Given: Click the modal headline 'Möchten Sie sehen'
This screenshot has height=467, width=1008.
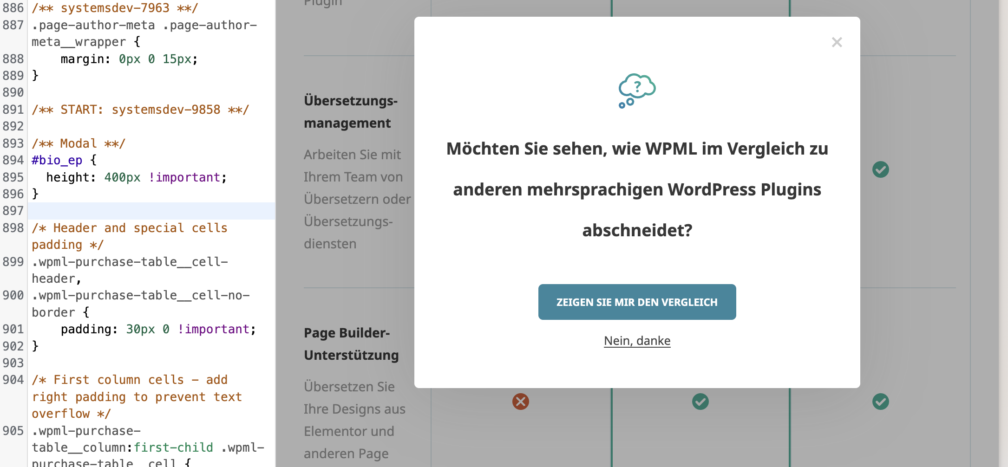Looking at the screenshot, I should click(x=637, y=189).
